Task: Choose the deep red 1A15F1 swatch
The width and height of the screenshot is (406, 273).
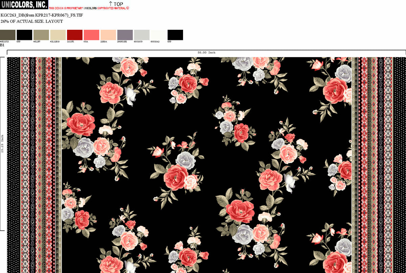Action: (x=75, y=35)
